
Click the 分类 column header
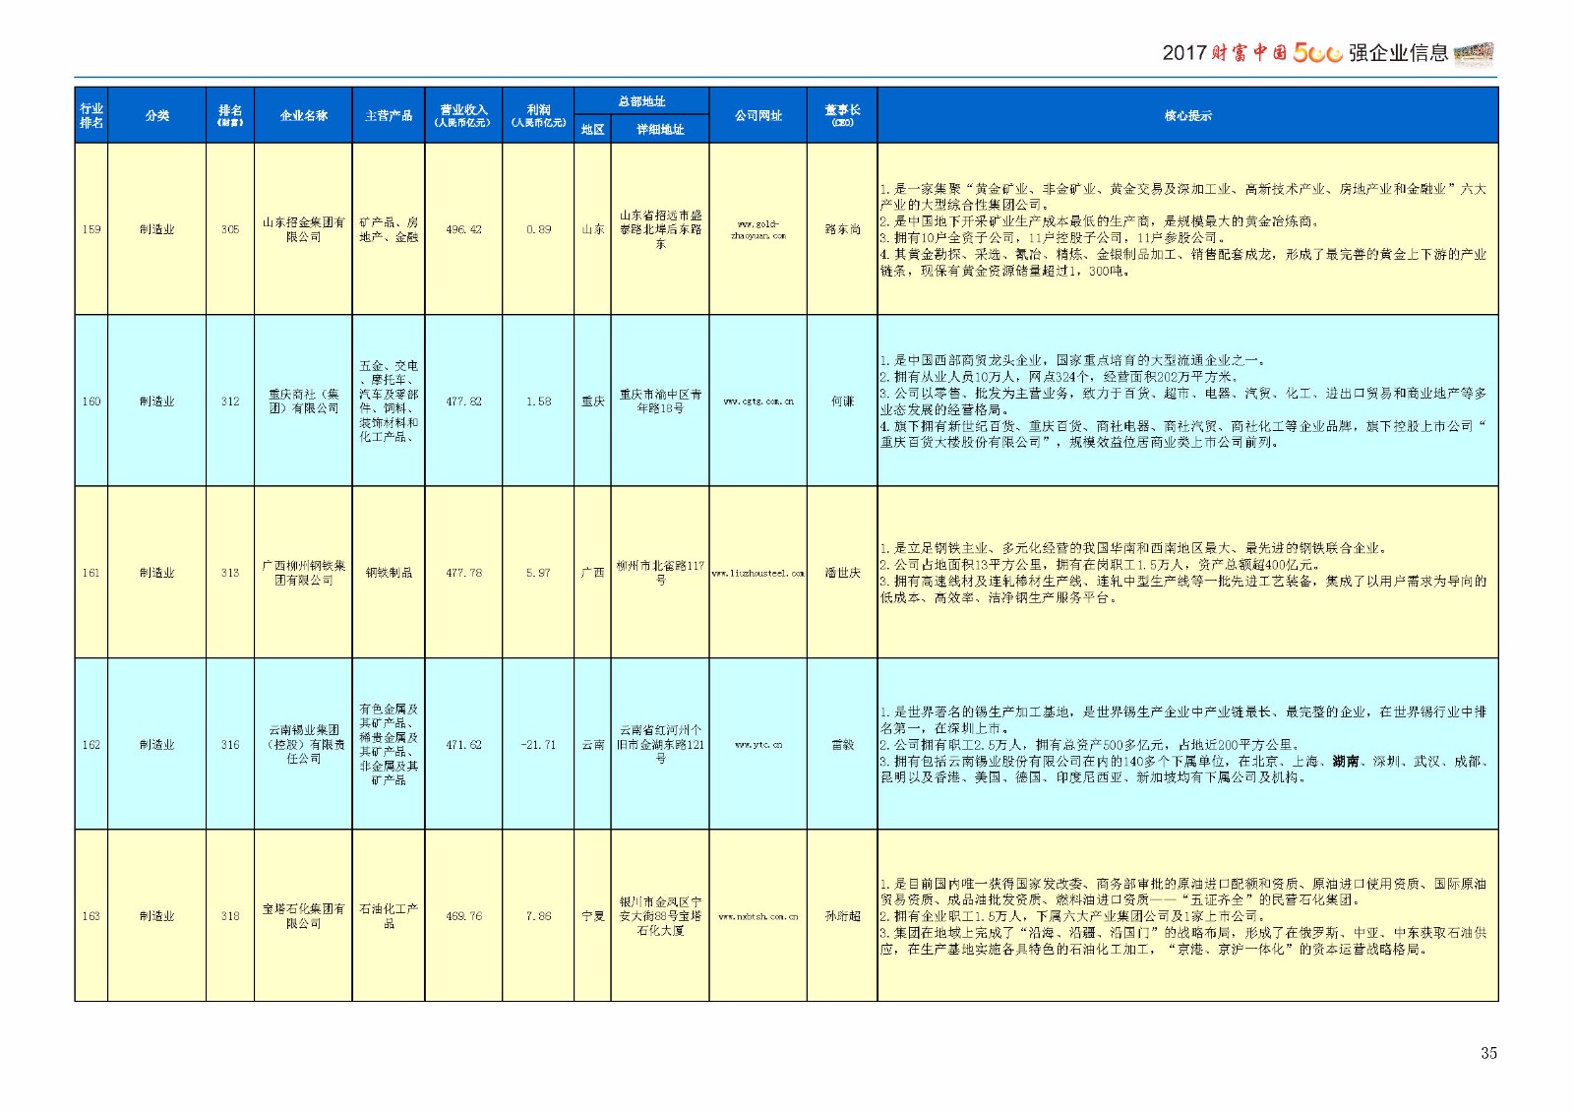point(157,115)
